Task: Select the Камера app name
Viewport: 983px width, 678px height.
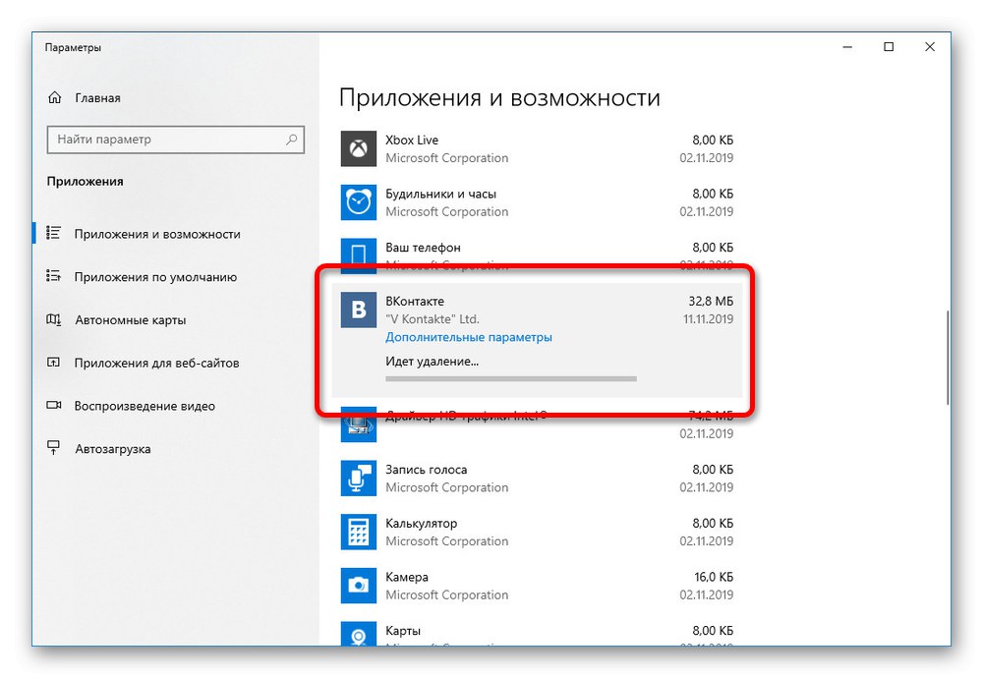Action: click(407, 577)
